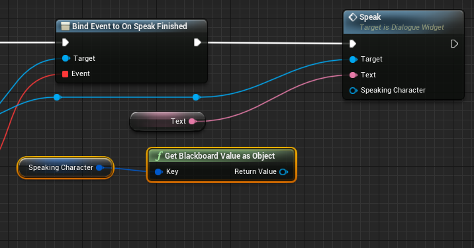Select the red Event delegate pin
This screenshot has height=248, width=474.
65,74
